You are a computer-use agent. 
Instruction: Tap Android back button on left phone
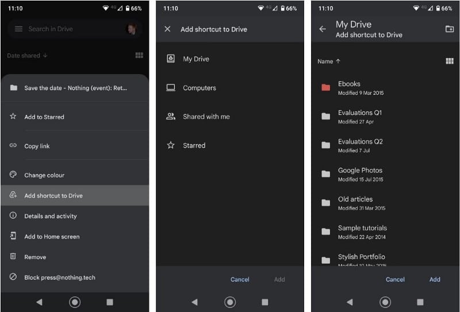39,302
